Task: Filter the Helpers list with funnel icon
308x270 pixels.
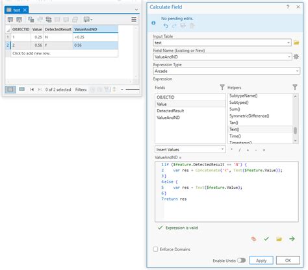Action: click(295, 87)
